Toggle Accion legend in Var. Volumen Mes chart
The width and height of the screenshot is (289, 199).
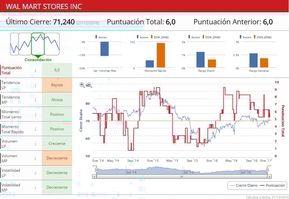coord(101,37)
